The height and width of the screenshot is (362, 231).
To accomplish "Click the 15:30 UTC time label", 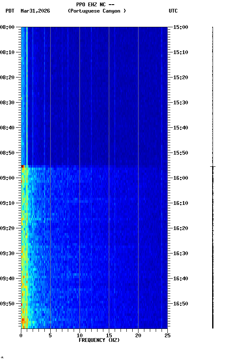I will point(181,103).
